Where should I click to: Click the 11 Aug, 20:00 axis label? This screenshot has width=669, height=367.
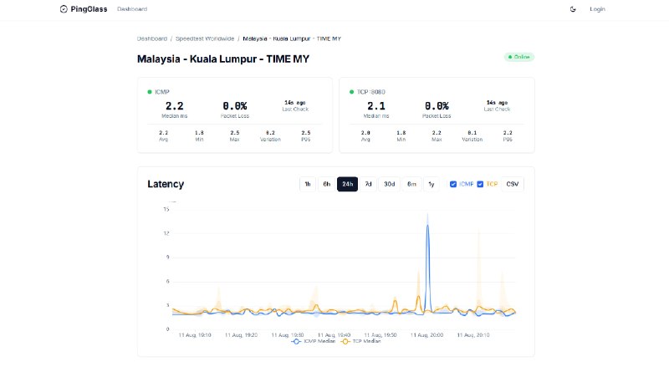426,335
